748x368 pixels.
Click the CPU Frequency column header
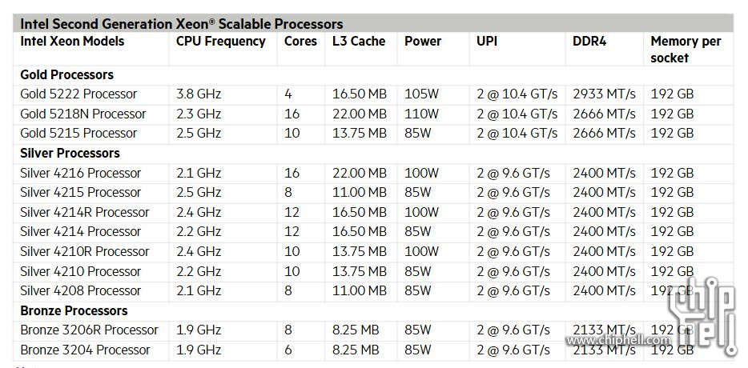[221, 41]
